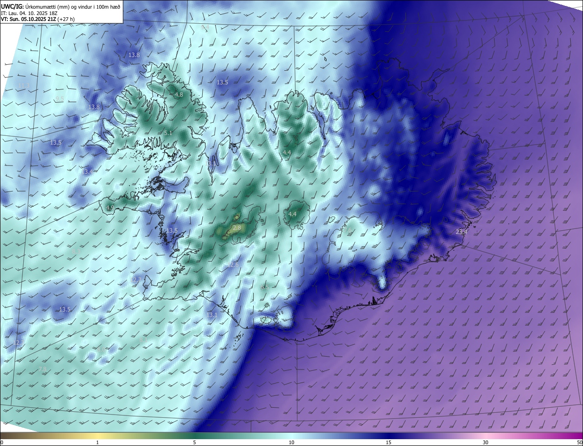Click the colorbar tick label "1"

tap(97, 442)
